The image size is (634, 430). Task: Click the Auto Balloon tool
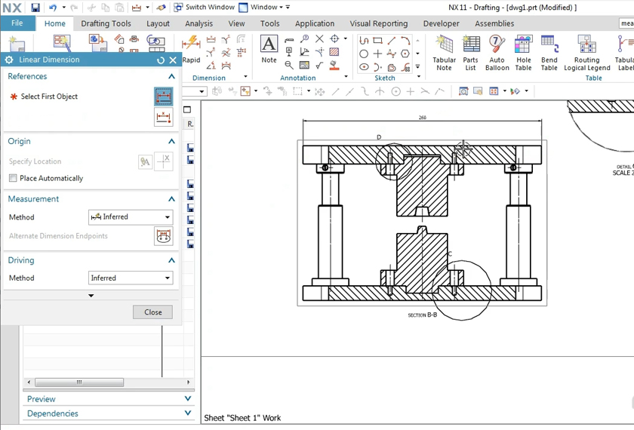coord(497,53)
